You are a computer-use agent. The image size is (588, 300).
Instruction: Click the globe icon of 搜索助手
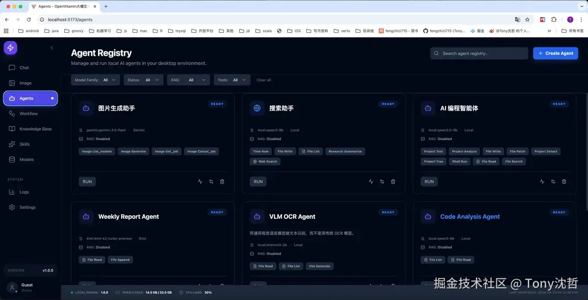tap(257, 108)
